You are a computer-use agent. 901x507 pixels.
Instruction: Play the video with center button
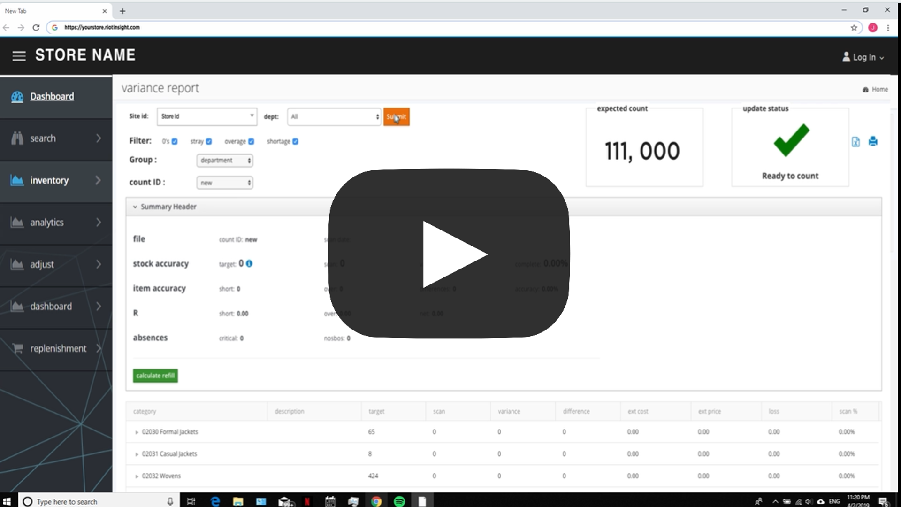[449, 254]
